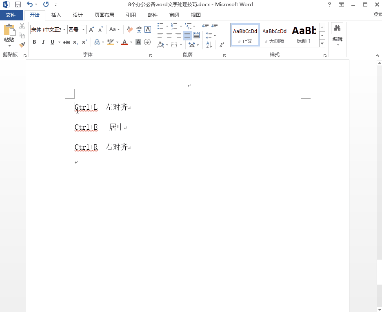The image size is (382, 312).
Task: Click the Format Painter brush icon
Action: pyautogui.click(x=22, y=44)
